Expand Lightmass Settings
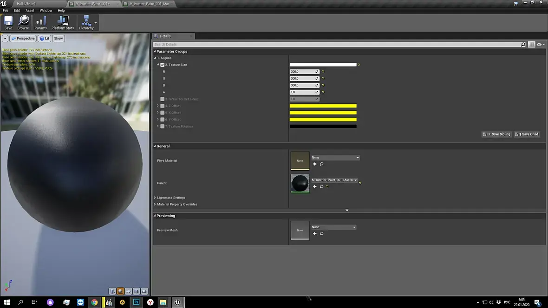 [155, 198]
